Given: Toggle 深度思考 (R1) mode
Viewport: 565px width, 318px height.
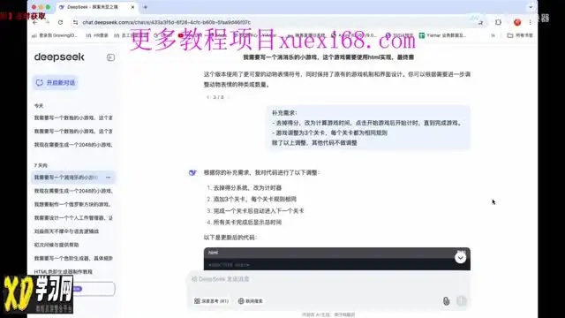Looking at the screenshot, I should click(212, 301).
